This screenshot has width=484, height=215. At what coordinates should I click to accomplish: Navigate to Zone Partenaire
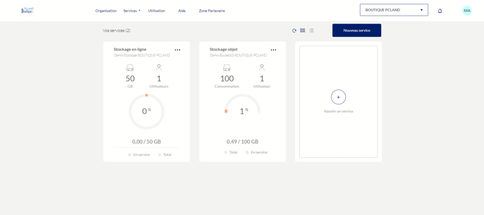tap(212, 10)
